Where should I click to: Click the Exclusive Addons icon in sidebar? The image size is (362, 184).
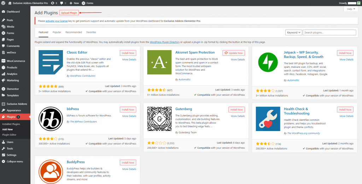coord(3,104)
